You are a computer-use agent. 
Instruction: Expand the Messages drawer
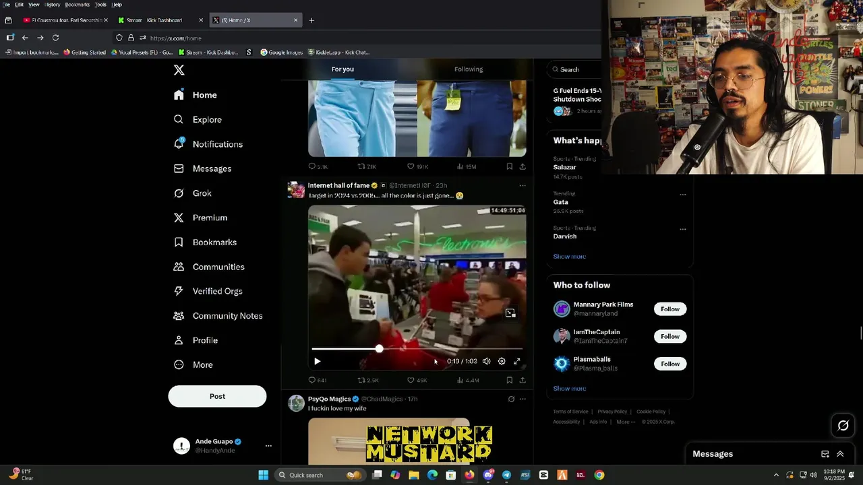click(x=840, y=454)
